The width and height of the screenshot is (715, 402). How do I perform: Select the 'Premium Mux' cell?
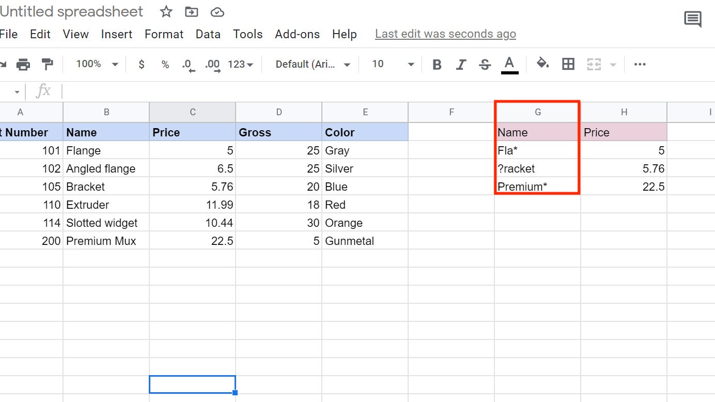point(106,241)
